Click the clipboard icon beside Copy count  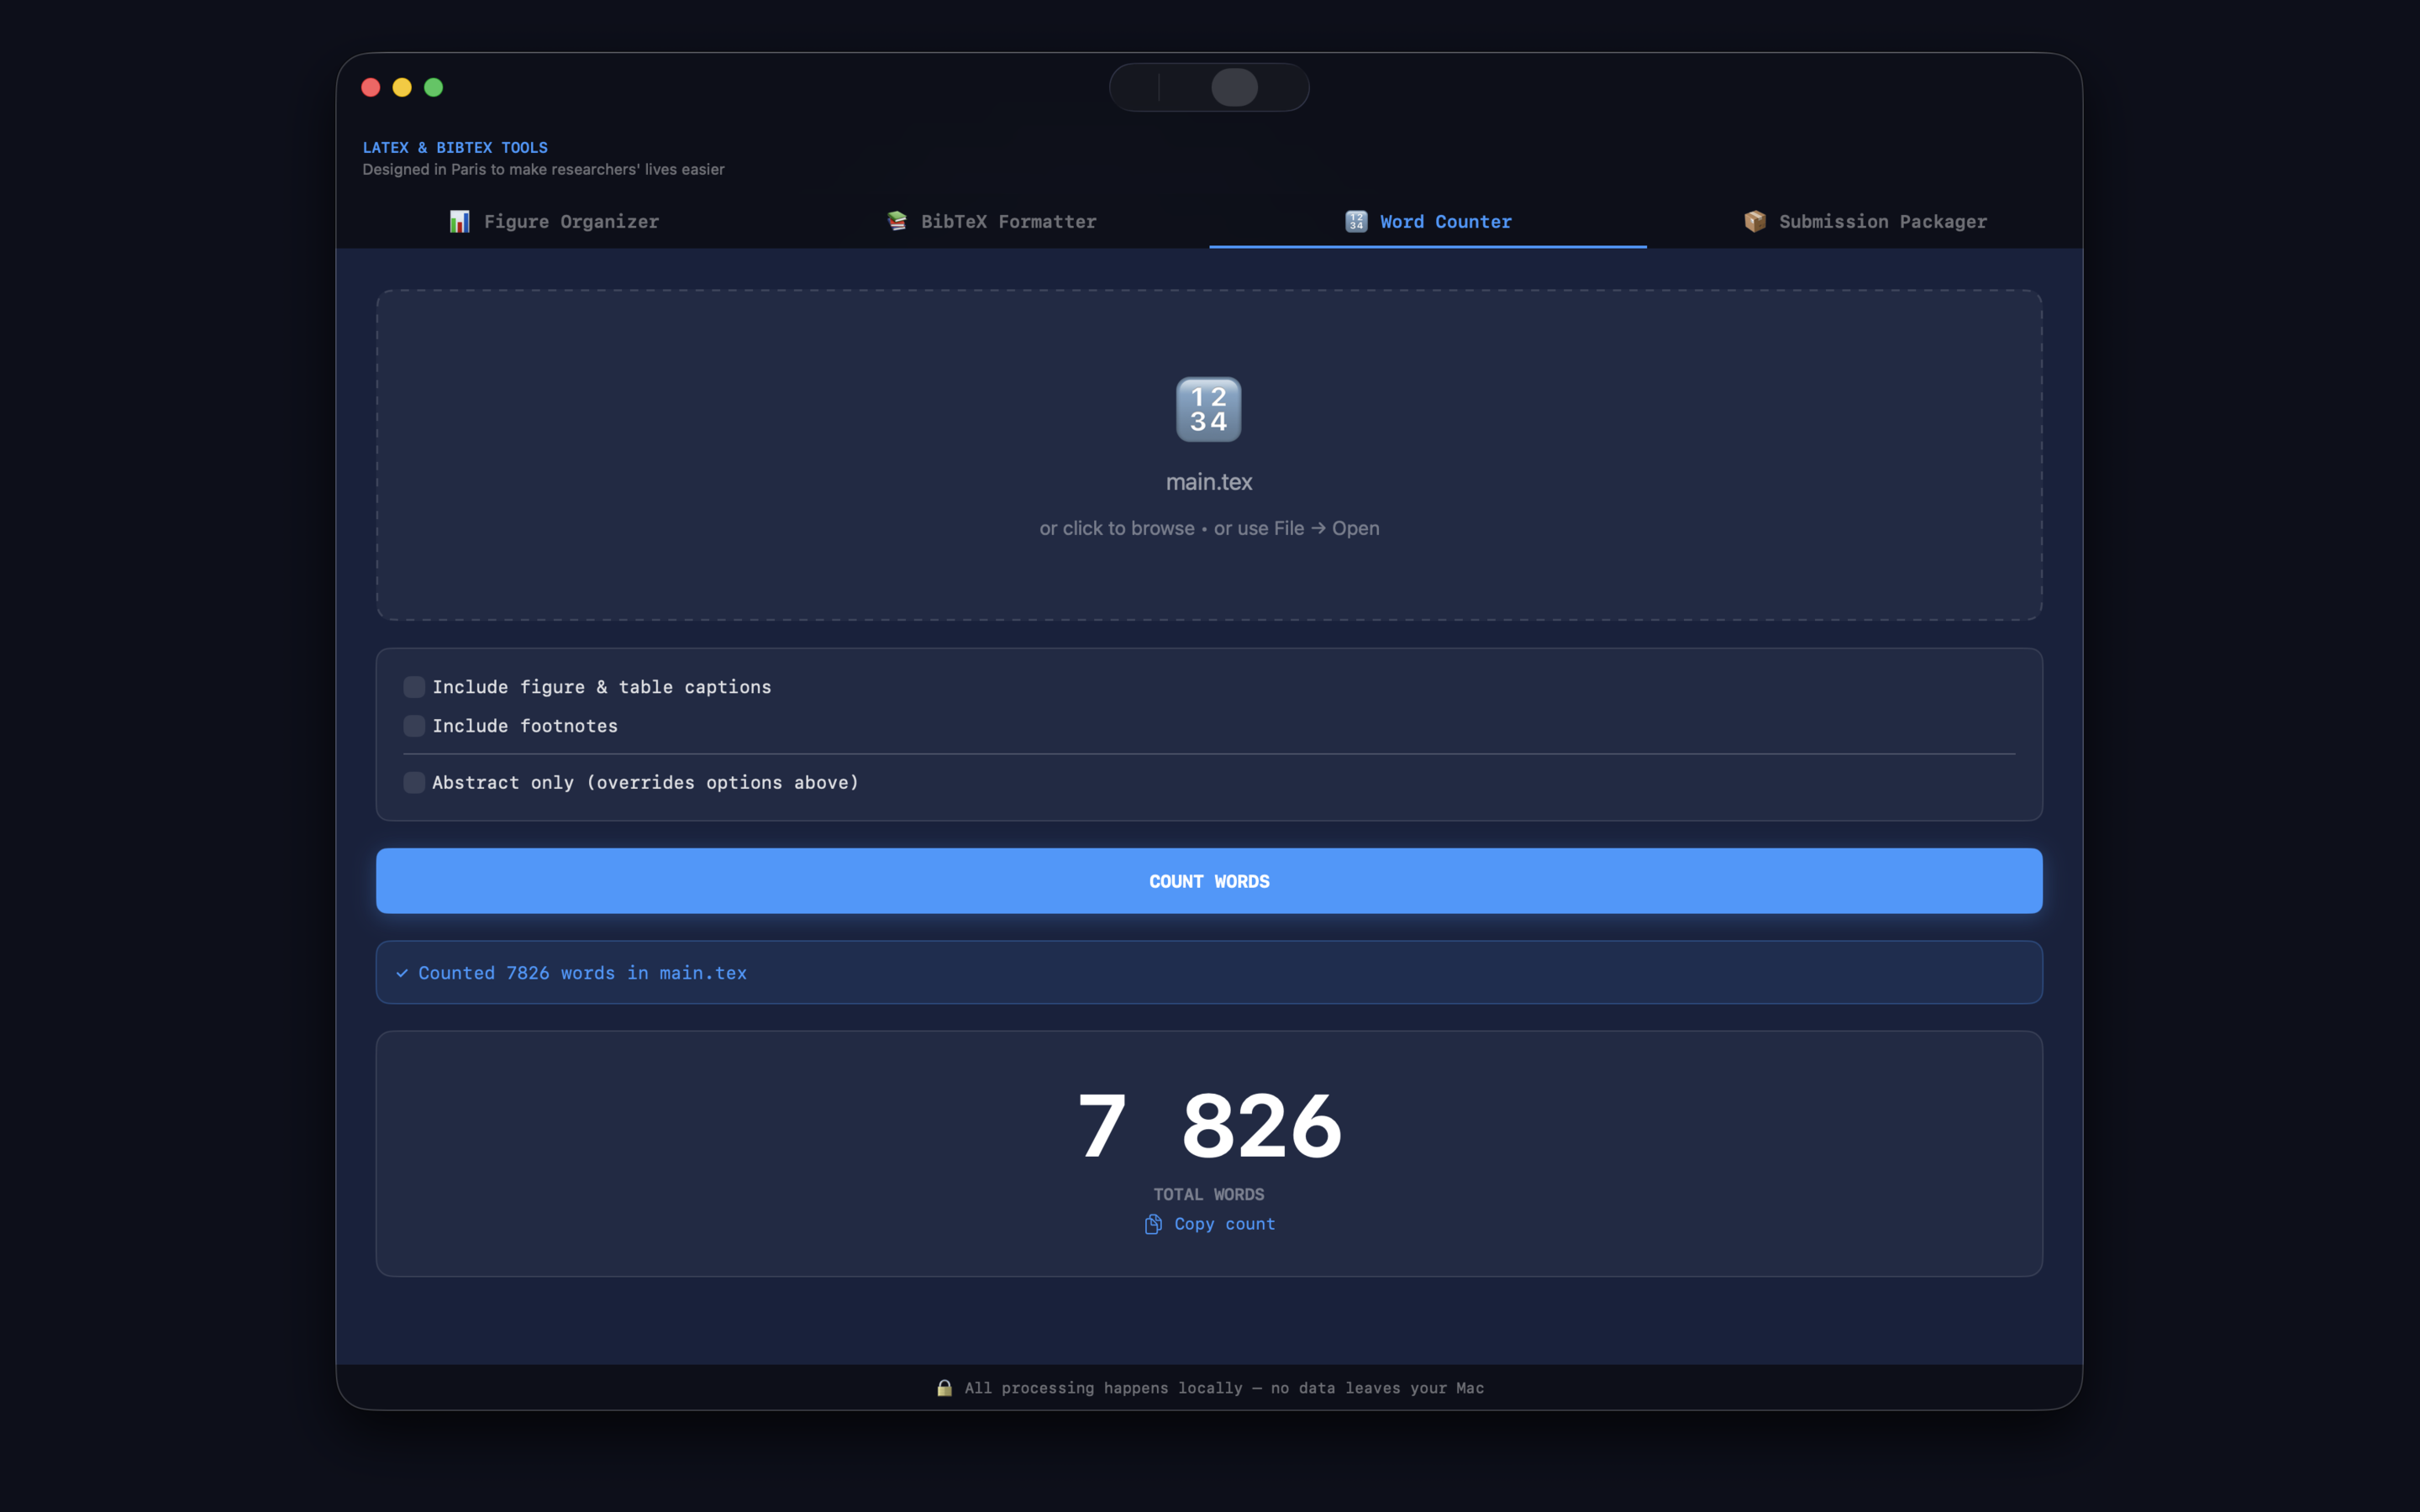point(1153,1224)
